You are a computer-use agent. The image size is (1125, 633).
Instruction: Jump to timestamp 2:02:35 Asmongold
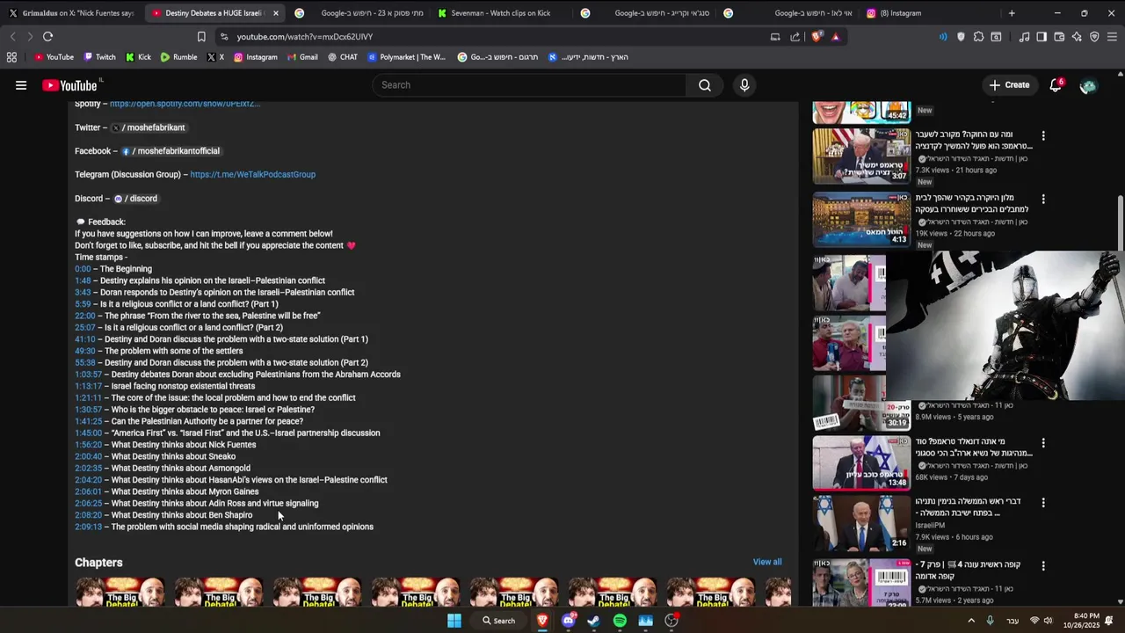click(x=88, y=469)
